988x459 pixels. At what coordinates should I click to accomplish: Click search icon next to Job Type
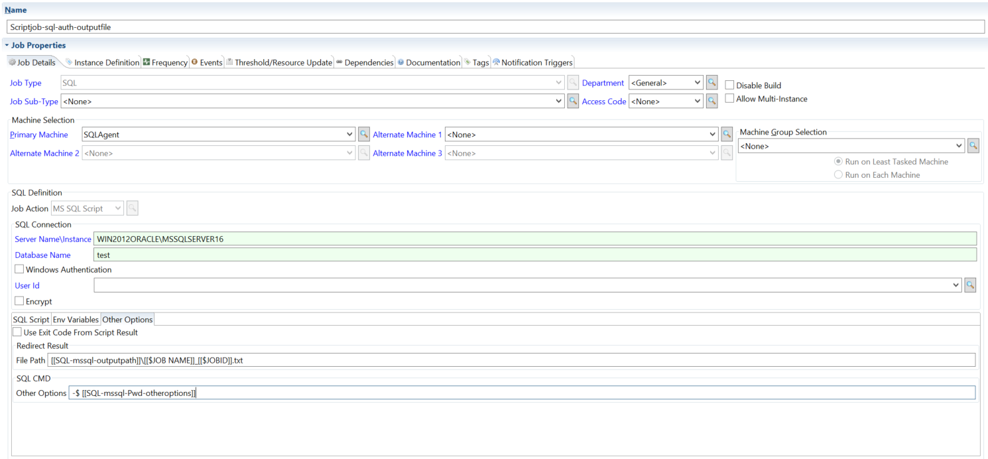574,83
